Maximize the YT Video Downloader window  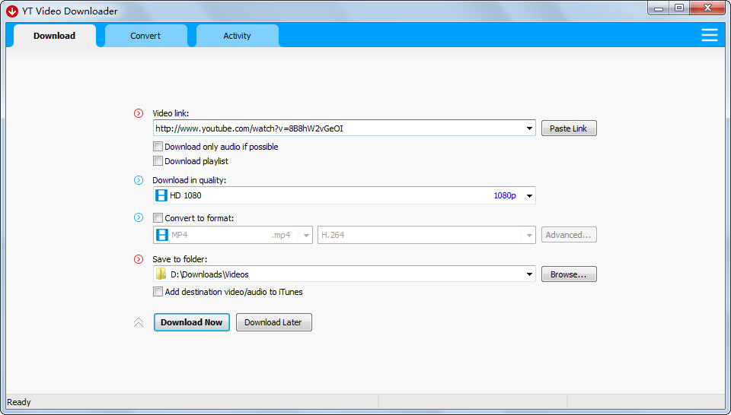tap(679, 8)
